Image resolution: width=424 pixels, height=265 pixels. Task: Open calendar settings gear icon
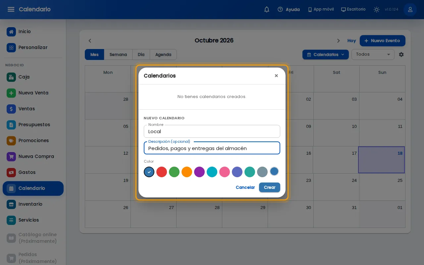pos(401,54)
